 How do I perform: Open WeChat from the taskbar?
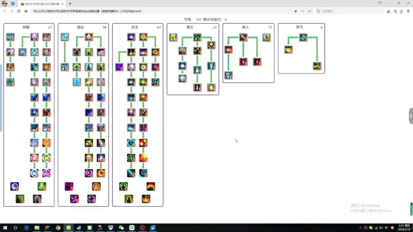click(x=121, y=228)
